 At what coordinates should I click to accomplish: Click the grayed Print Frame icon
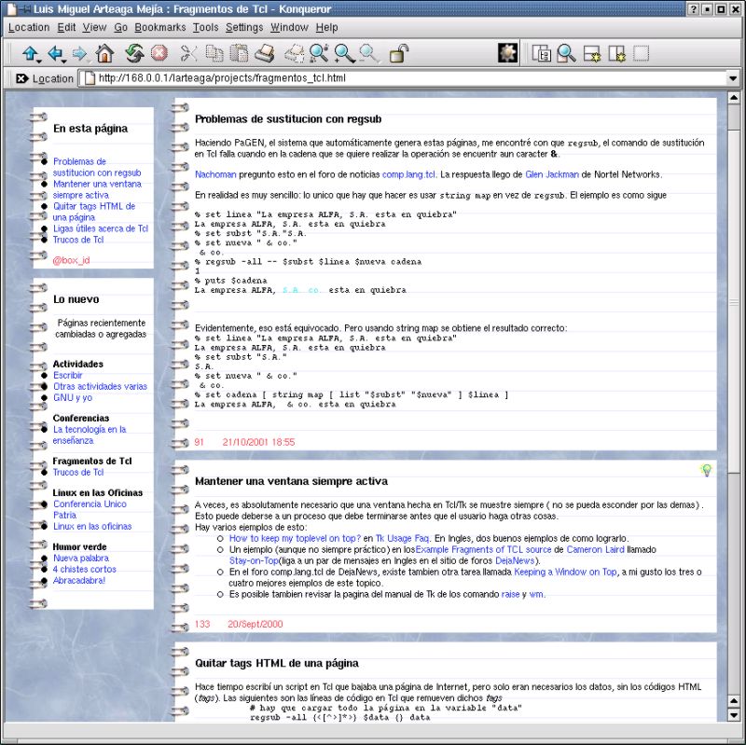(294, 53)
